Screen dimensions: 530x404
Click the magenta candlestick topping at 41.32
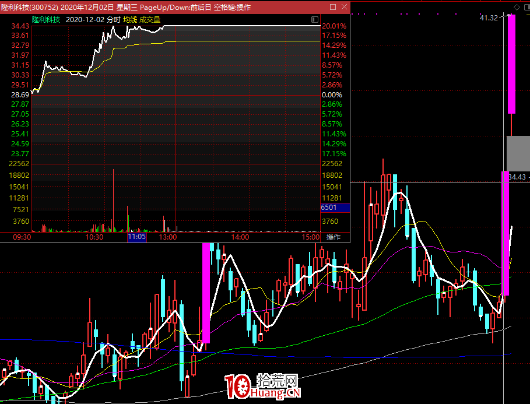511,64
